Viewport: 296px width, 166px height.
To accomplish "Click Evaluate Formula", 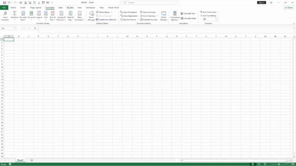I will (148, 19).
